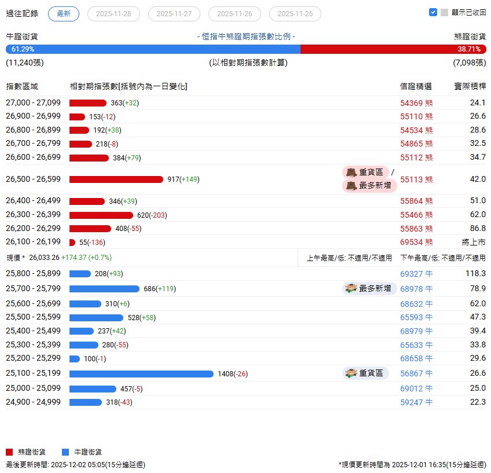Screen dimensions: 491x473
Task: Click the grey swatch beside 顯示已收回
Action: click(444, 12)
